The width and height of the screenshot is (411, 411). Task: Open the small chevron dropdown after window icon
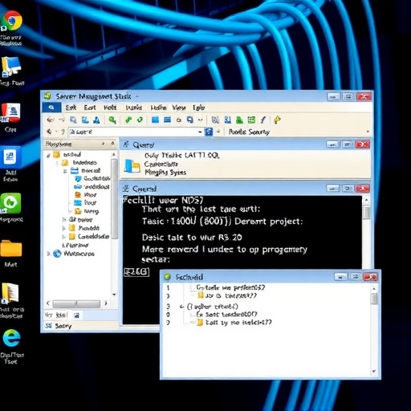[x=200, y=120]
